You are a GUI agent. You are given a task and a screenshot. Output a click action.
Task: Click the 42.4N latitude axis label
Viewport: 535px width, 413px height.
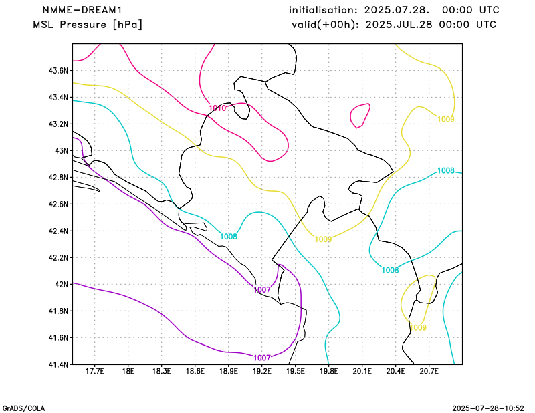(58, 231)
